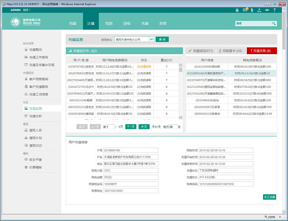Click the eye view icon in top bar
The height and width of the screenshot is (221, 288).
tap(267, 10)
